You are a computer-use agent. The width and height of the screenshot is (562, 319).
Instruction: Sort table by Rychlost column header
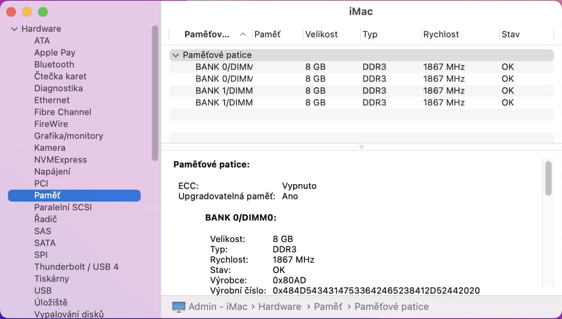click(441, 35)
